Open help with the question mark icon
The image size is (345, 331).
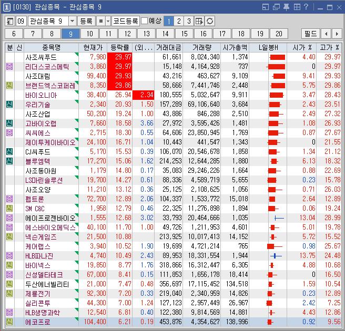306,7
